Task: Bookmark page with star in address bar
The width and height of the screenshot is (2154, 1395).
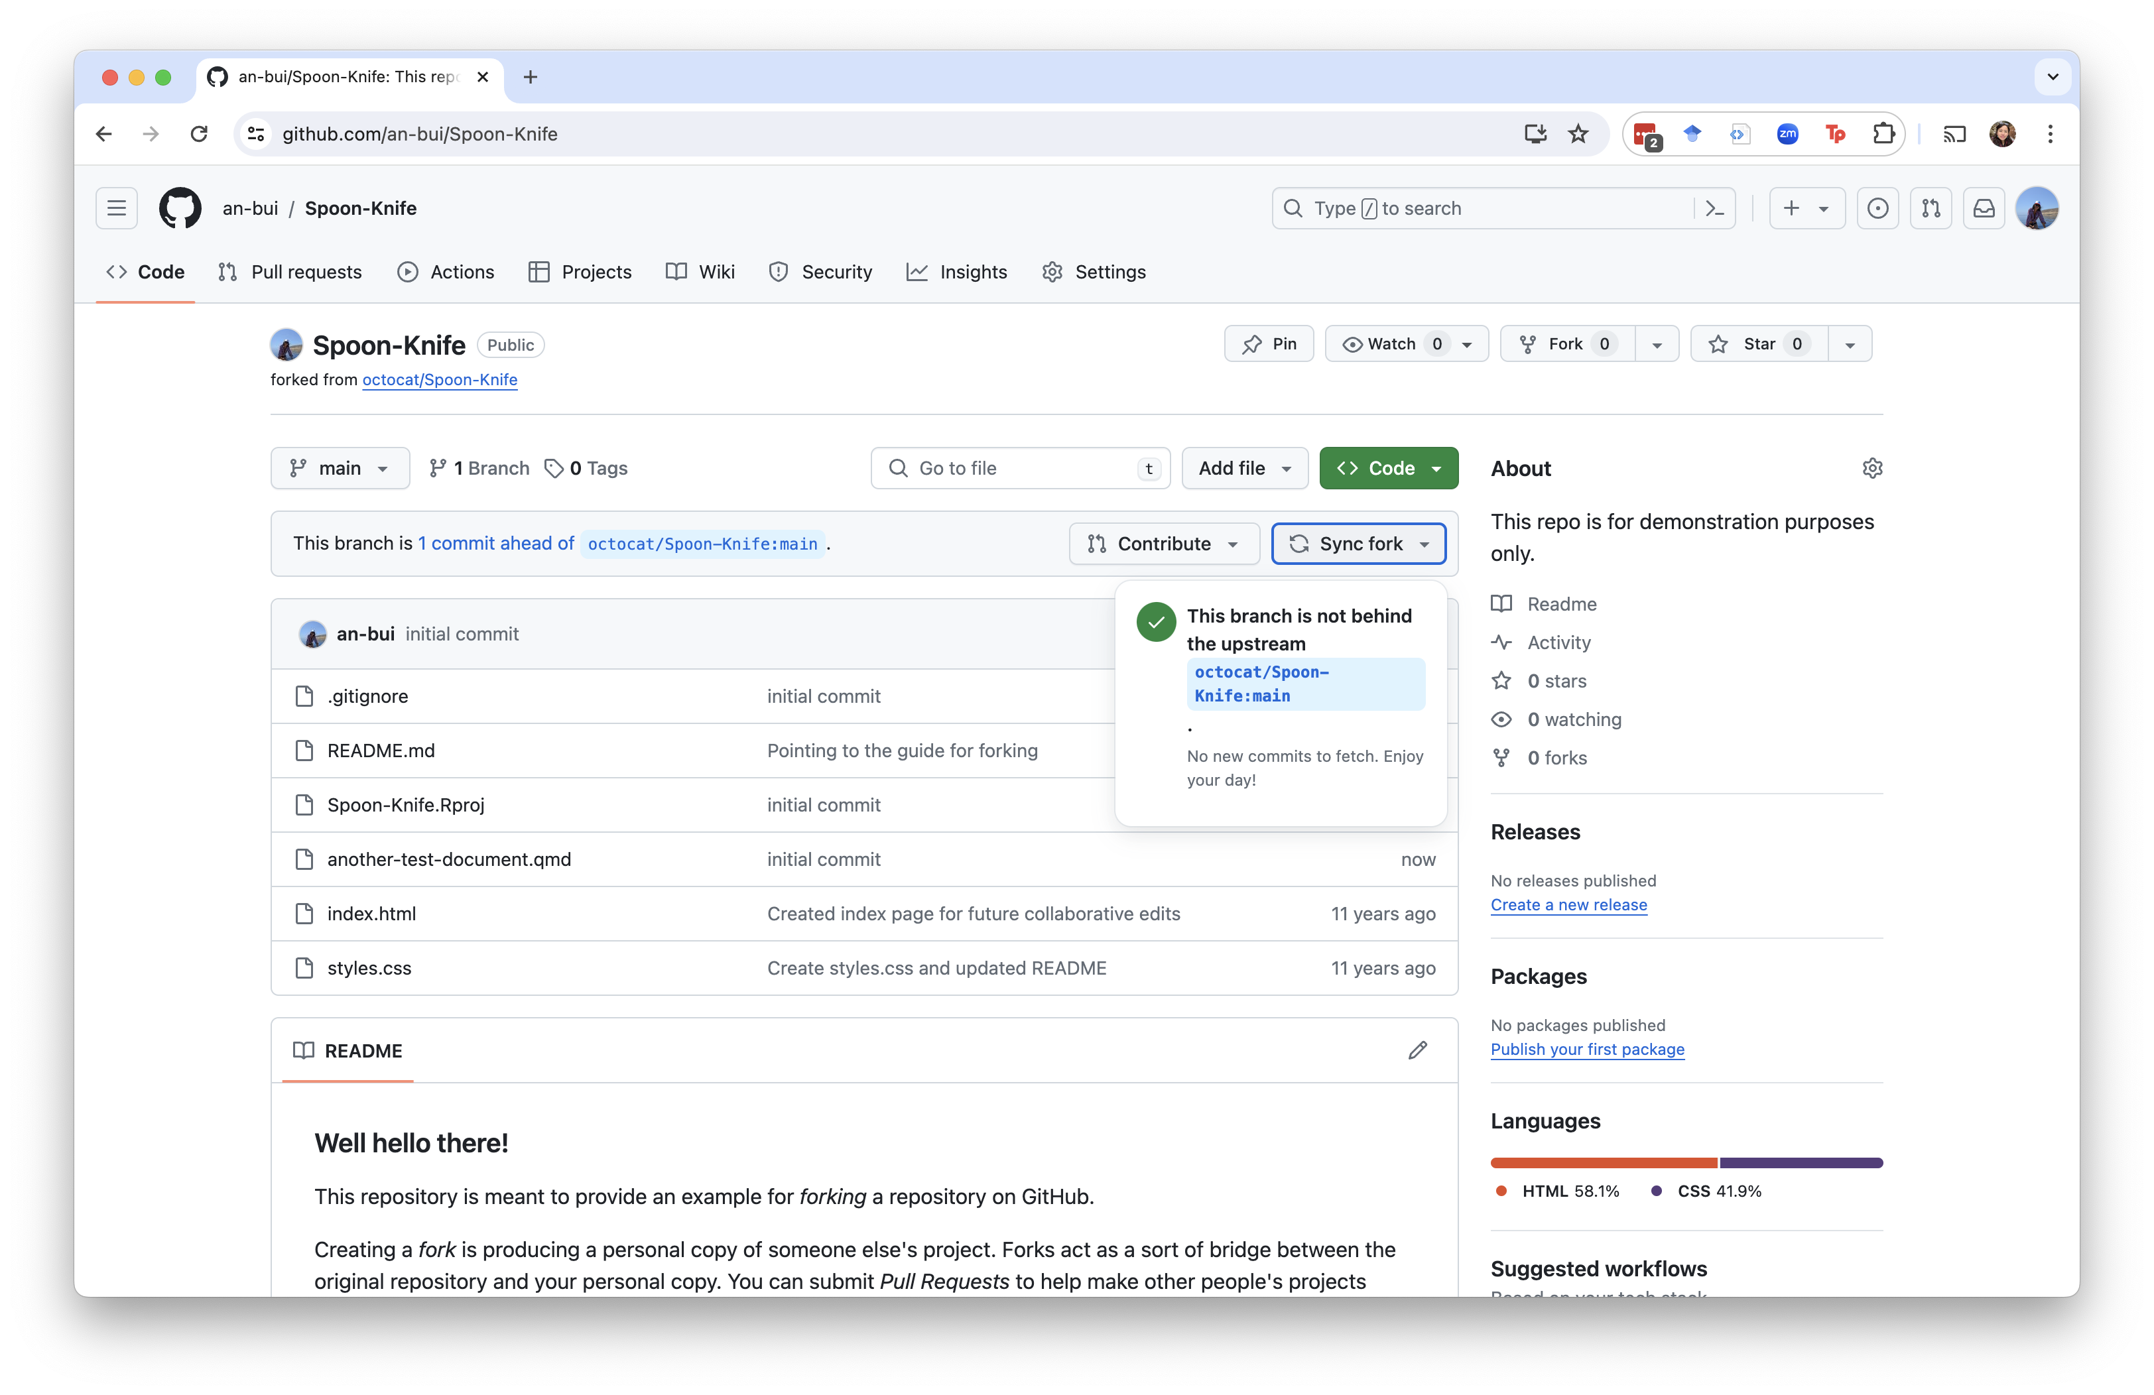Action: tap(1578, 134)
